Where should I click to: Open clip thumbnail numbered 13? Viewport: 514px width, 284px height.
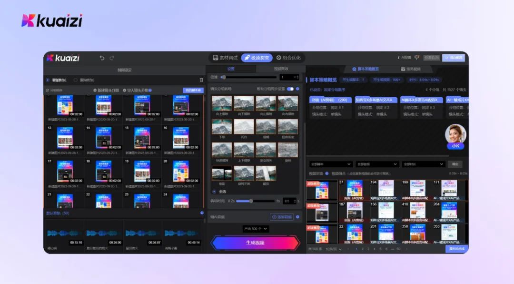point(65,138)
